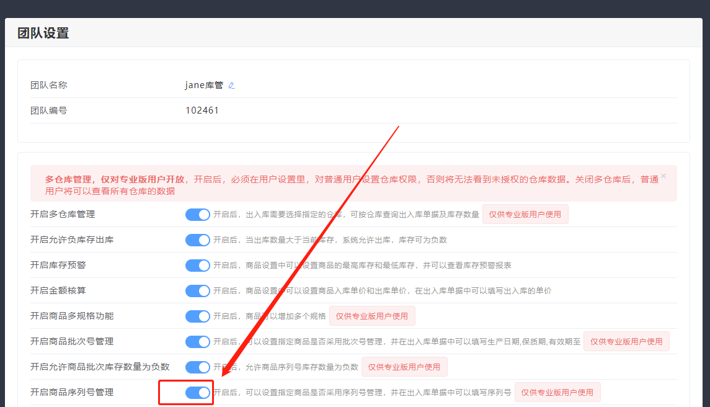Image resolution: width=710 pixels, height=407 pixels.
Task: Toggle the 开启多仓库管理 switch
Action: pos(198,215)
